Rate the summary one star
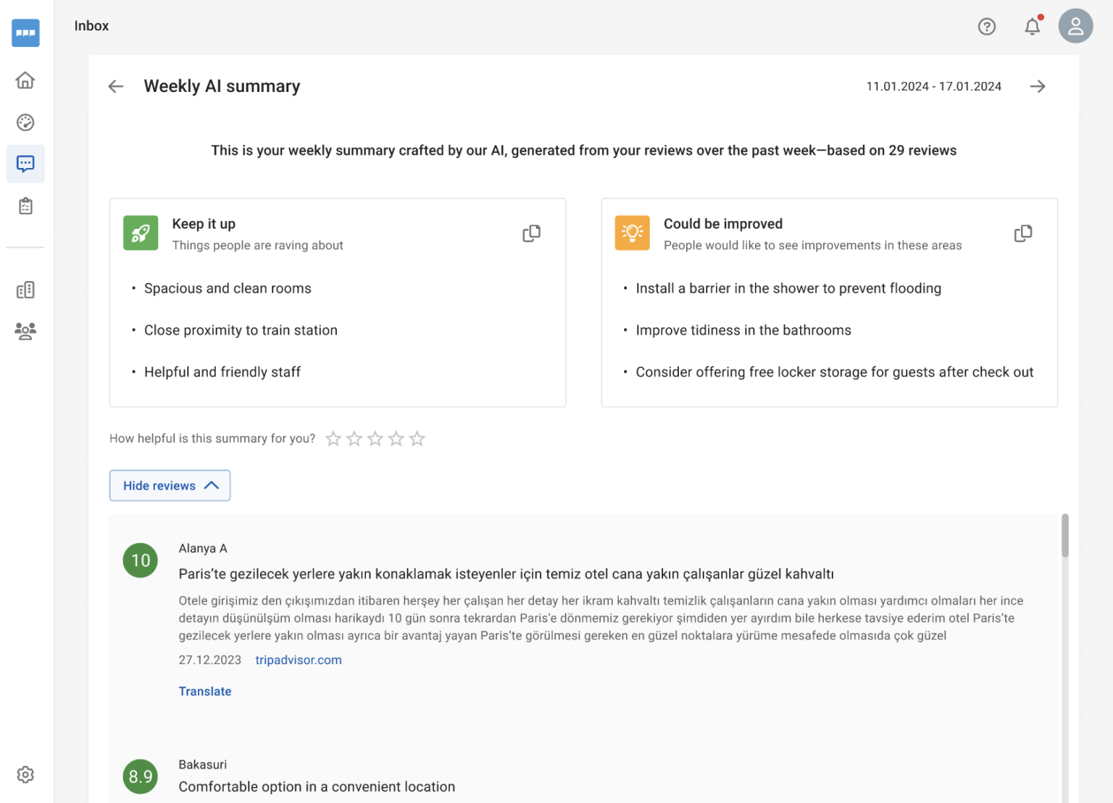Image resolution: width=1113 pixels, height=803 pixels. pos(333,438)
